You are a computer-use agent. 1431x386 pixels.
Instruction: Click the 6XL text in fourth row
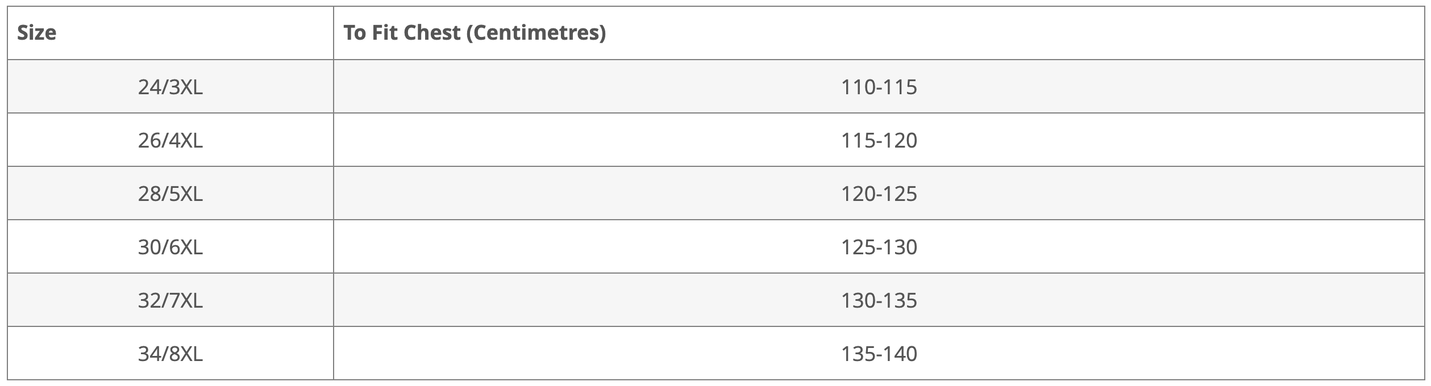[x=186, y=247]
